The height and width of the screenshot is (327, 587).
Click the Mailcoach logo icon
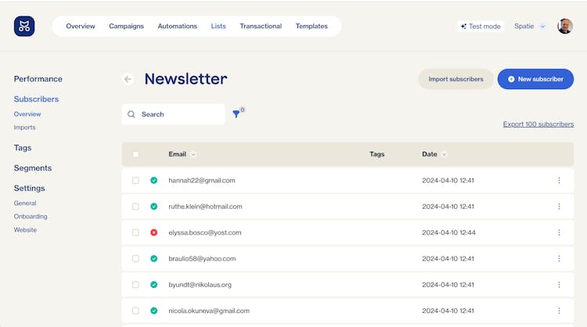coord(24,27)
